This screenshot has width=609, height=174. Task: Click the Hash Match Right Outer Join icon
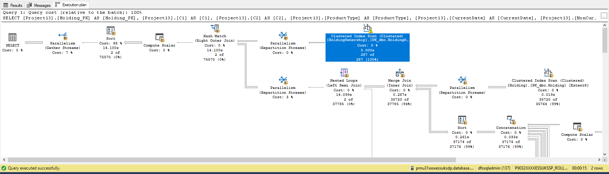pyautogui.click(x=215, y=28)
